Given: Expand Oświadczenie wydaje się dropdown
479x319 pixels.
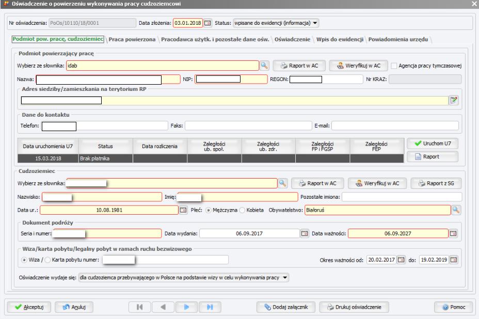Looking at the screenshot, I should point(184,277).
